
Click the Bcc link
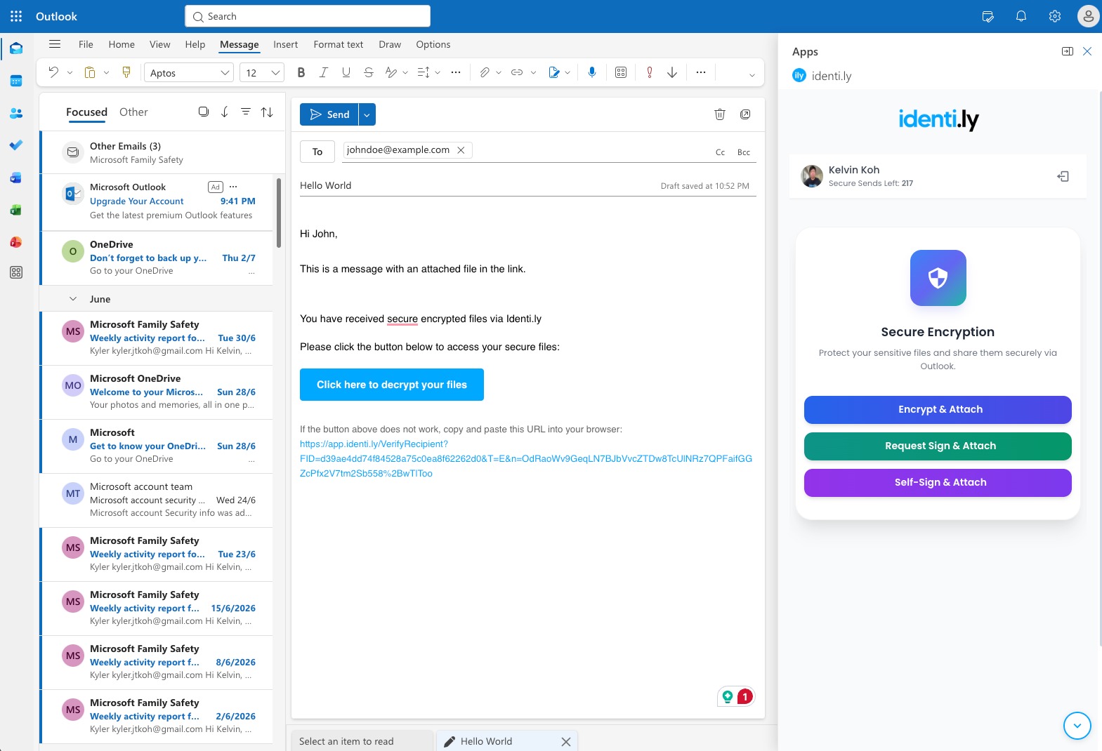744,152
